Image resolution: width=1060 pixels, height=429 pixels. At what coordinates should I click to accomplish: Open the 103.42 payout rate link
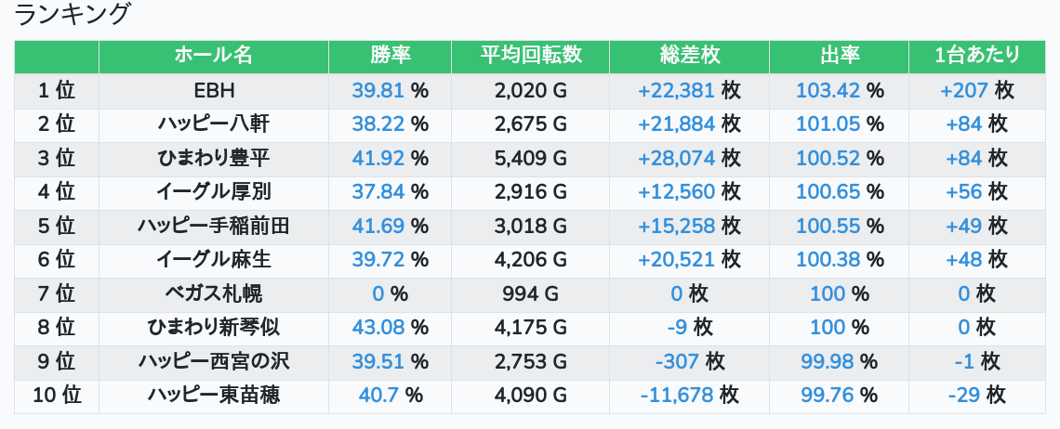(828, 90)
